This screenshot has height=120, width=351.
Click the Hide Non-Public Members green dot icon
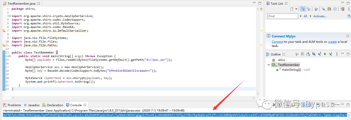(x=325, y=54)
